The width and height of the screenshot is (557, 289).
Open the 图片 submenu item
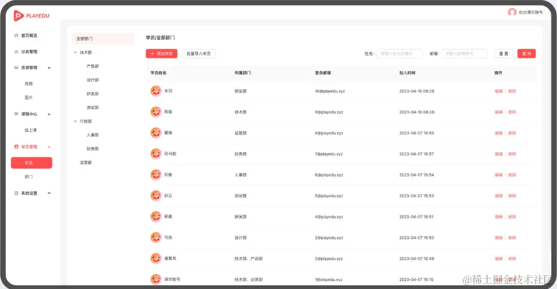pyautogui.click(x=29, y=97)
